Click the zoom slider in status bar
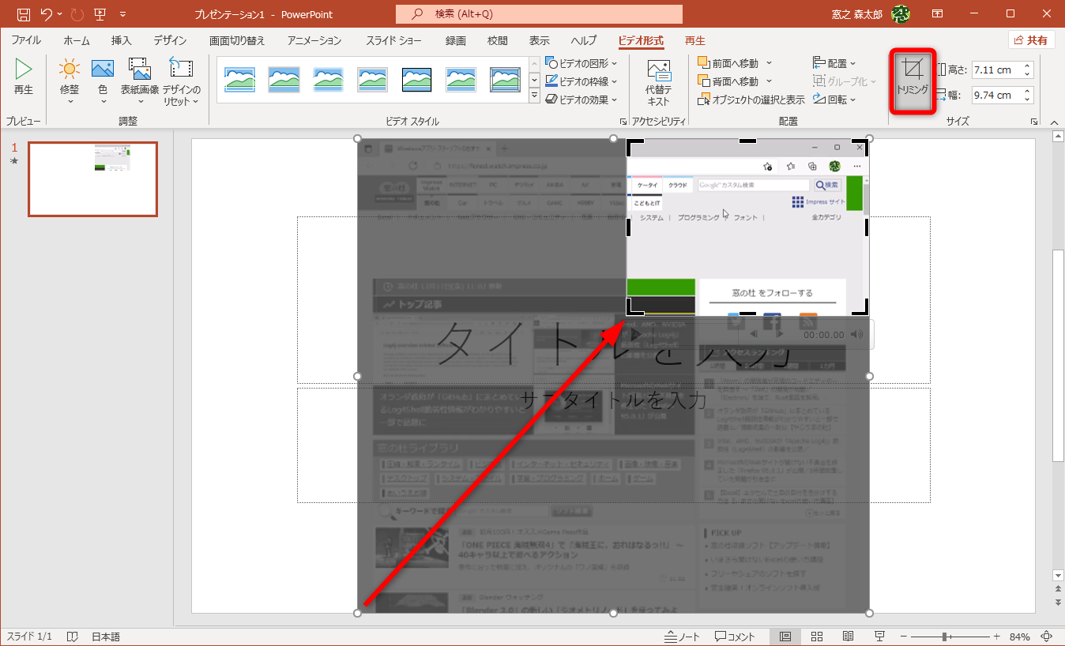The image size is (1065, 646). point(951,637)
